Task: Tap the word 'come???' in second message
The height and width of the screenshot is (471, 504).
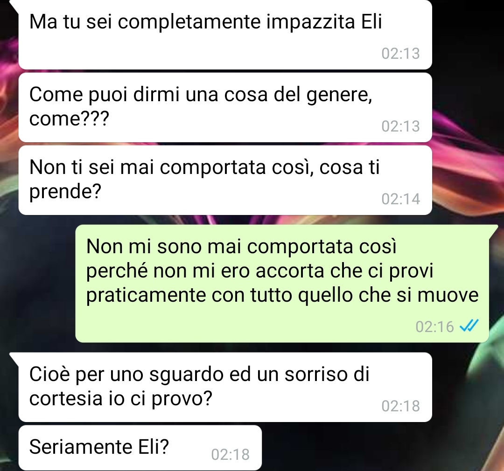Action: (x=69, y=118)
